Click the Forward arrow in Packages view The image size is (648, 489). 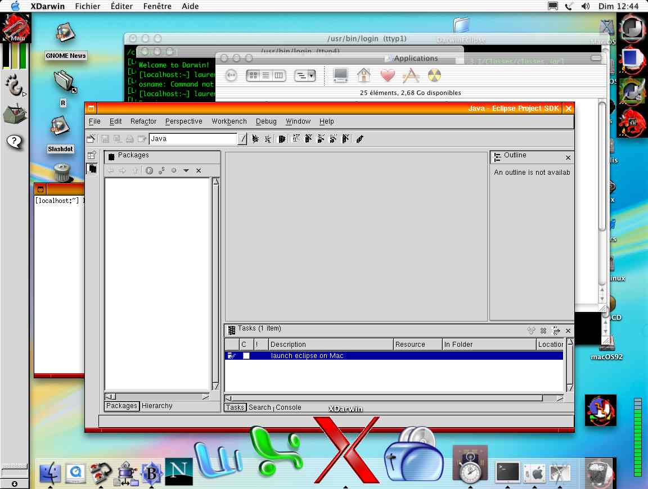pyautogui.click(x=122, y=170)
